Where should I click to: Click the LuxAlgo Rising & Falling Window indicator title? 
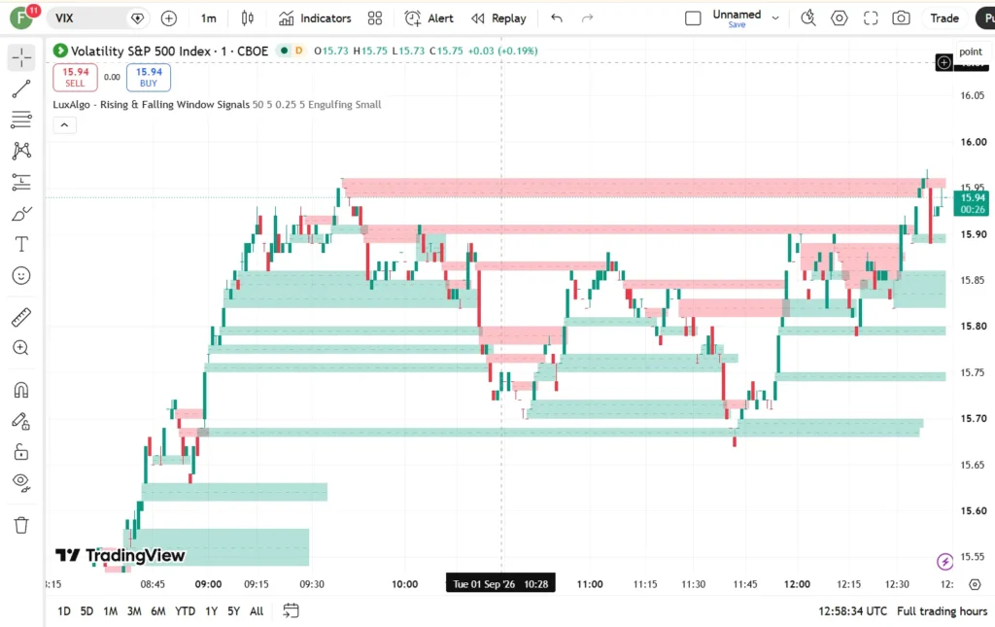coord(151,105)
